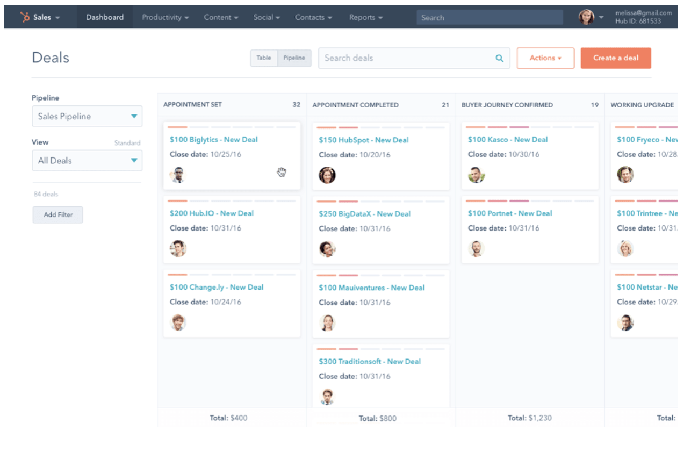The width and height of the screenshot is (691, 459).
Task: Click the Hub ID: 681533 text
Action: tap(638, 21)
